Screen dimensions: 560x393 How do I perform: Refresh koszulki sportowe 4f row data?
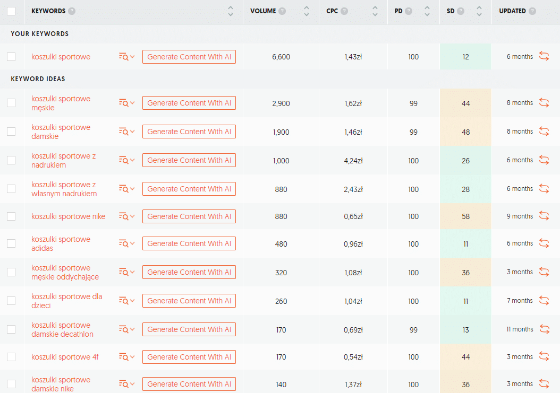pyautogui.click(x=544, y=356)
